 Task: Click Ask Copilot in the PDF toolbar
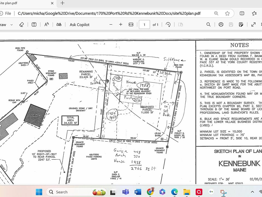[79, 25]
